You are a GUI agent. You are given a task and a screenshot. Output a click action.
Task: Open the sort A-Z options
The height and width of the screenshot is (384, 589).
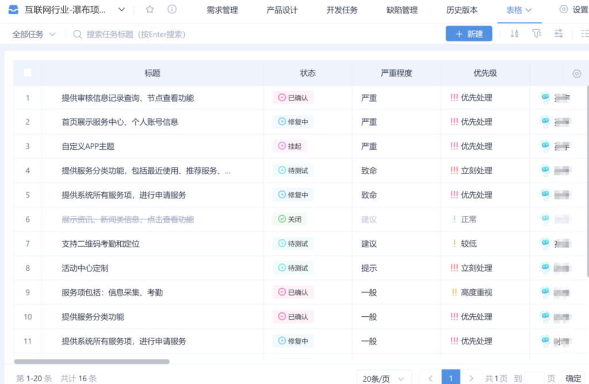coord(514,34)
